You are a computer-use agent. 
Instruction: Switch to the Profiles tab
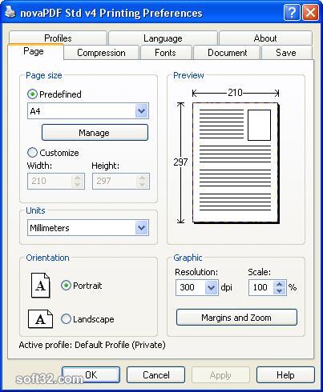[58, 38]
